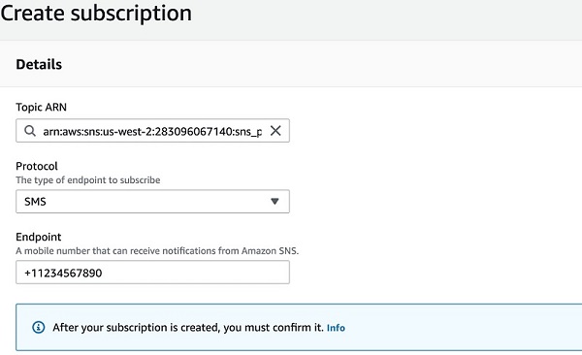Click 'After your subscription is created' message text

188,328
